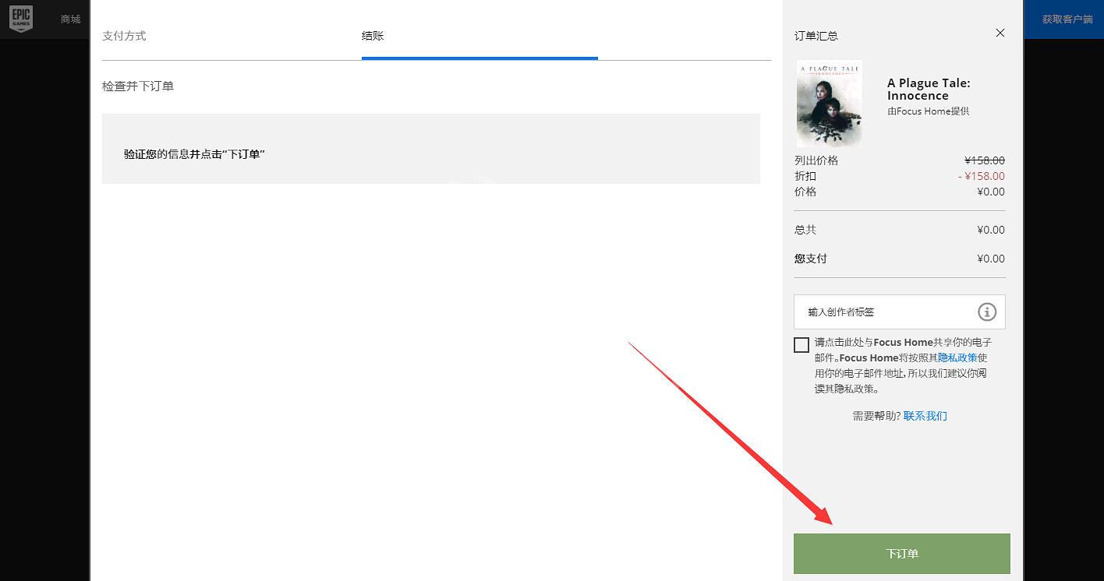The width and height of the screenshot is (1104, 581).
Task: Open the 隐私政策 link
Action: (957, 357)
